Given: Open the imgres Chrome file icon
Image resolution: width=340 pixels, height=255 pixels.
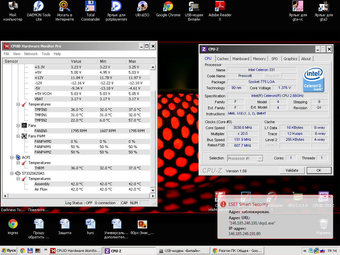Looking at the screenshot, I should [x=13, y=224].
